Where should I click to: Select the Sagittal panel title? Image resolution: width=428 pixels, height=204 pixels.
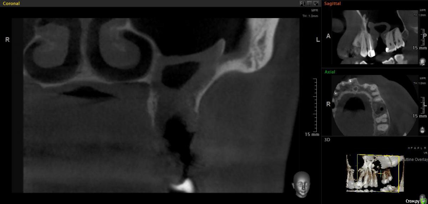pyautogui.click(x=332, y=4)
